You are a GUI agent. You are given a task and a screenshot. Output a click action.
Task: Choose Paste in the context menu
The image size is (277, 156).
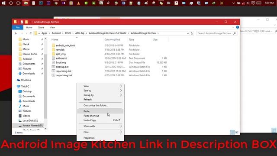click(x=100, y=111)
